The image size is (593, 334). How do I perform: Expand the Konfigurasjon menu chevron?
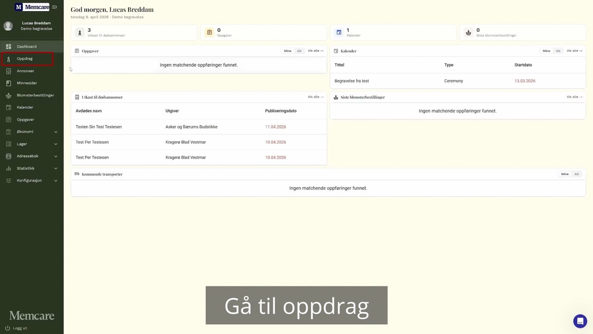(x=56, y=180)
